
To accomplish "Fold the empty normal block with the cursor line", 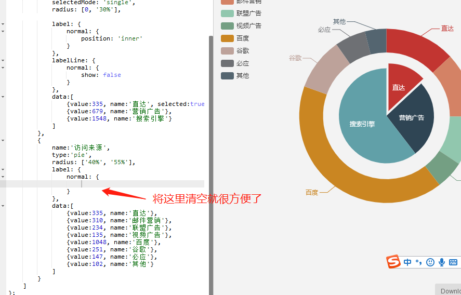I will point(3,177).
